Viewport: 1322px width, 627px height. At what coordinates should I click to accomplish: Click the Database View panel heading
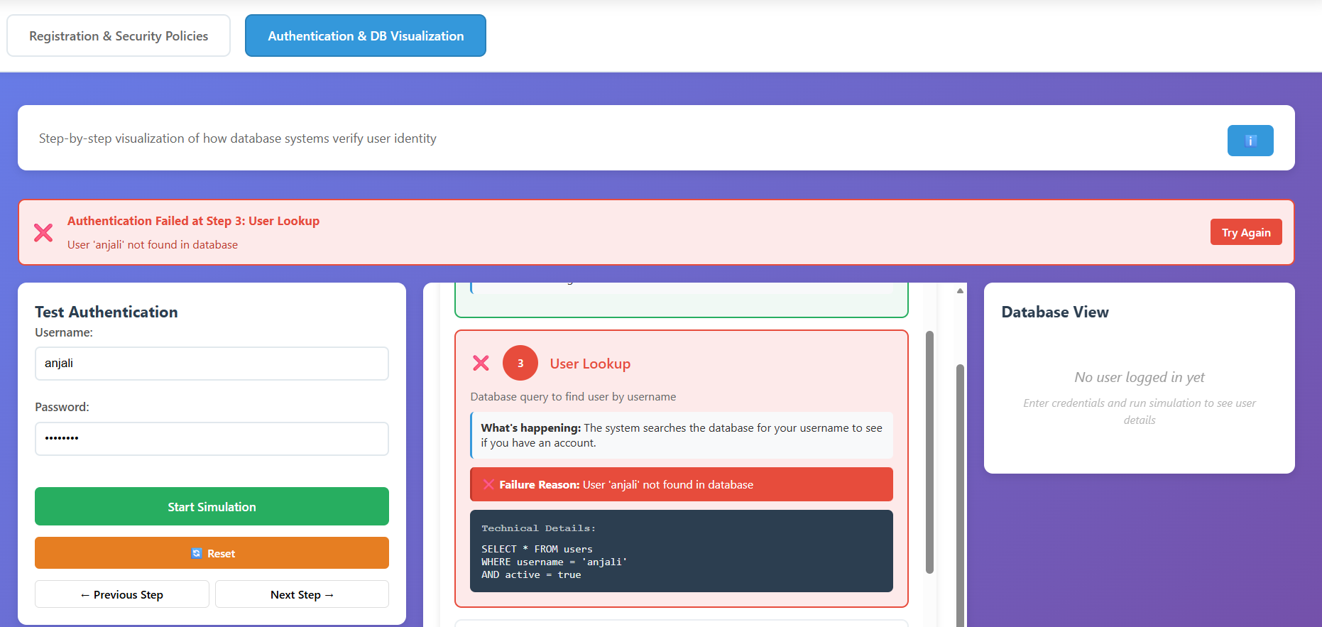point(1054,312)
